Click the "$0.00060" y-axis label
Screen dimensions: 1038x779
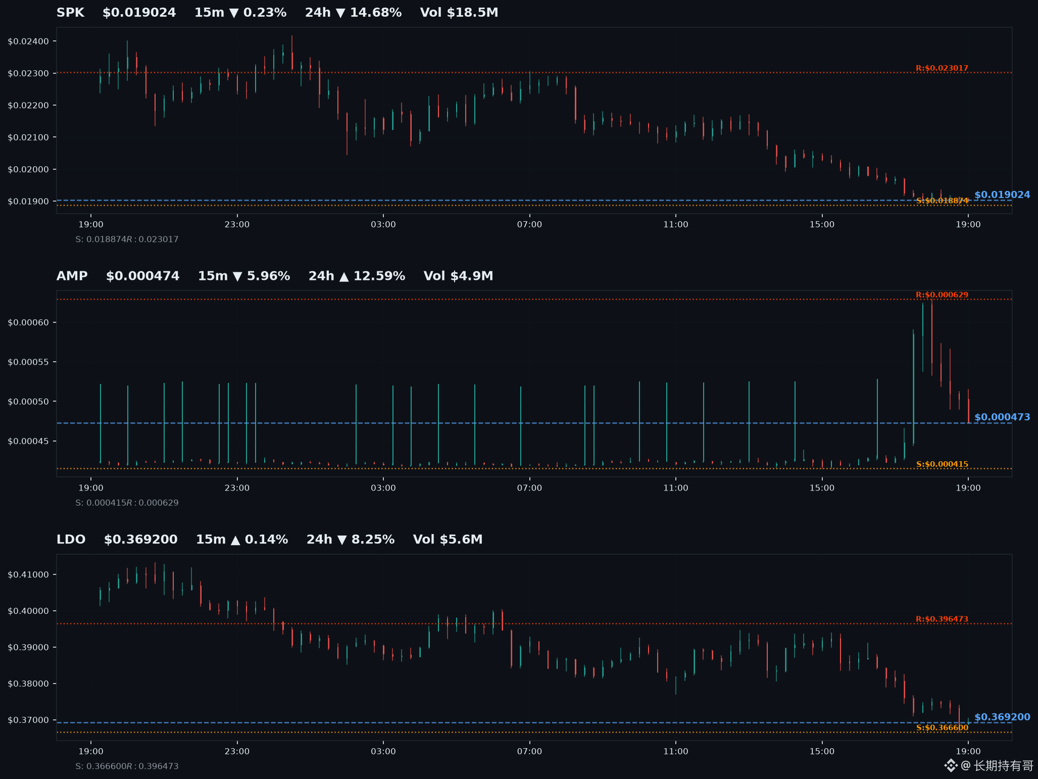(x=28, y=323)
